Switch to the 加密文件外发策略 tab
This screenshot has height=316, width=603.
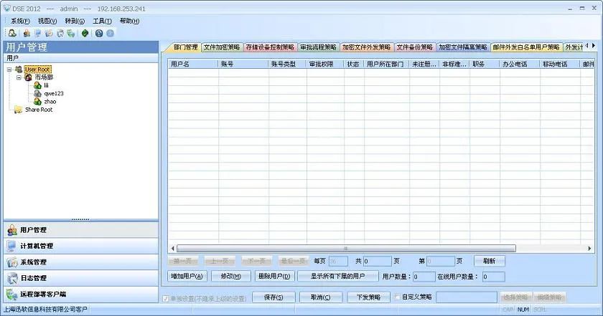367,47
